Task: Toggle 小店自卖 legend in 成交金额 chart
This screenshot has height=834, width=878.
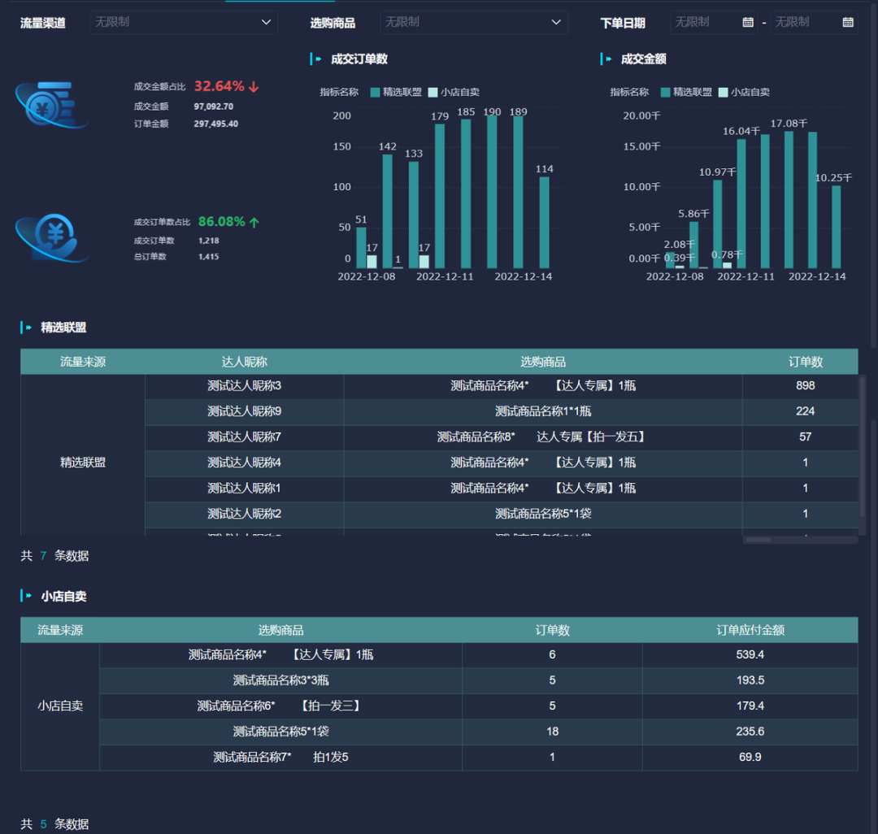Action: [x=744, y=93]
